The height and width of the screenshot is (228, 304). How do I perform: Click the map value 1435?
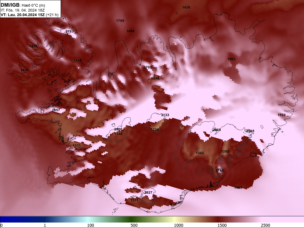point(78,60)
